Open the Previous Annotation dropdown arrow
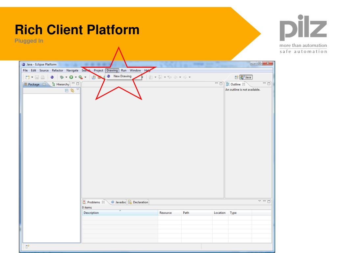Image resolution: width=337 pixels, height=253 pixels. 165,77
